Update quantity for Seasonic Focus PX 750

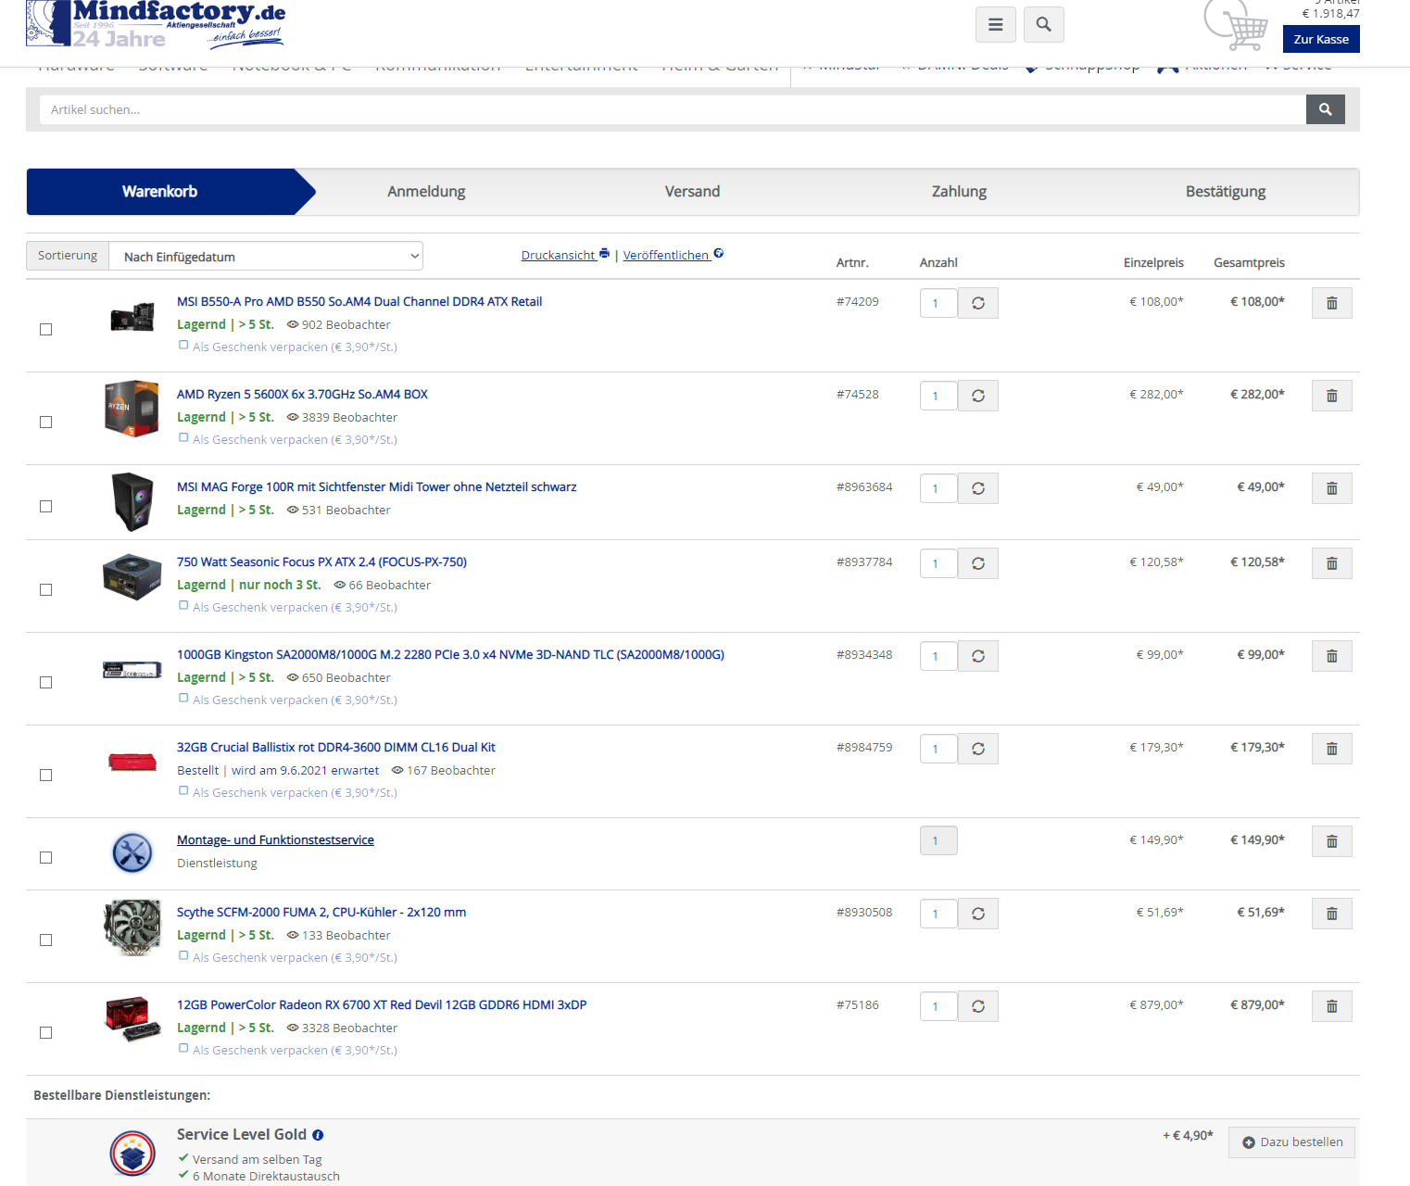[x=978, y=563]
